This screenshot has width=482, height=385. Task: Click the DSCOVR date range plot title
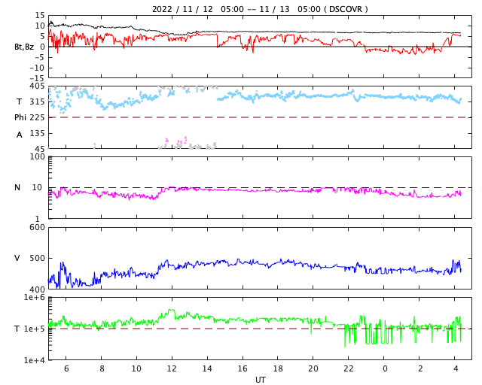click(x=260, y=9)
